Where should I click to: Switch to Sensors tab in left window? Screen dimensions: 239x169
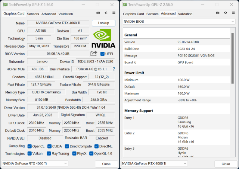[33, 14]
